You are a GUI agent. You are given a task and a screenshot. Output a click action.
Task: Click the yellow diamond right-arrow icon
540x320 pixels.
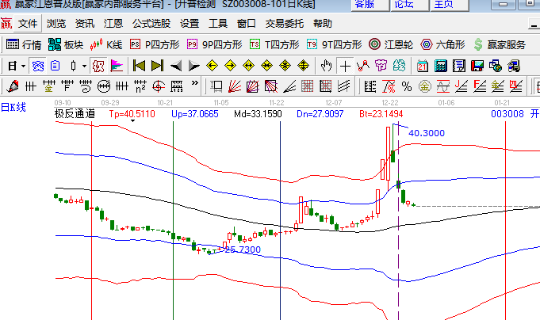(x=230, y=66)
